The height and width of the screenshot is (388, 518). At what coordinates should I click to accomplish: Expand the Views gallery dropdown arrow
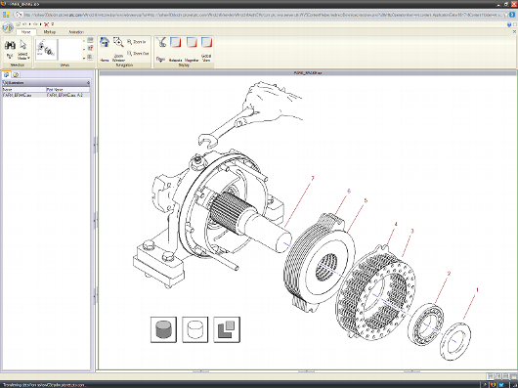point(84,58)
